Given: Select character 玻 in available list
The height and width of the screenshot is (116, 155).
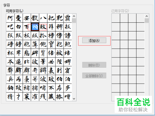Looking at the screenshot, I should point(51,79).
